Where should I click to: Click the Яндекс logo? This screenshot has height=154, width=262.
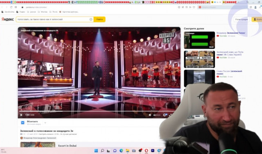(x=8, y=19)
